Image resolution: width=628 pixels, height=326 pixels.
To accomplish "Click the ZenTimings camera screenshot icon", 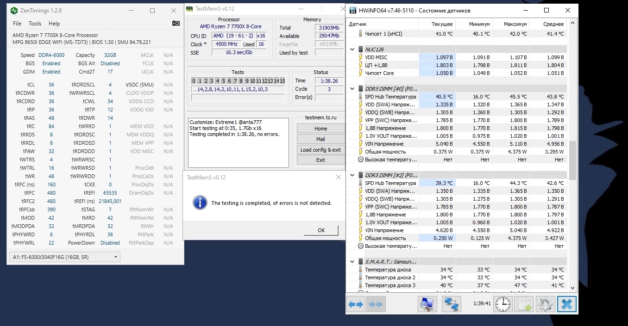I will click(x=176, y=23).
